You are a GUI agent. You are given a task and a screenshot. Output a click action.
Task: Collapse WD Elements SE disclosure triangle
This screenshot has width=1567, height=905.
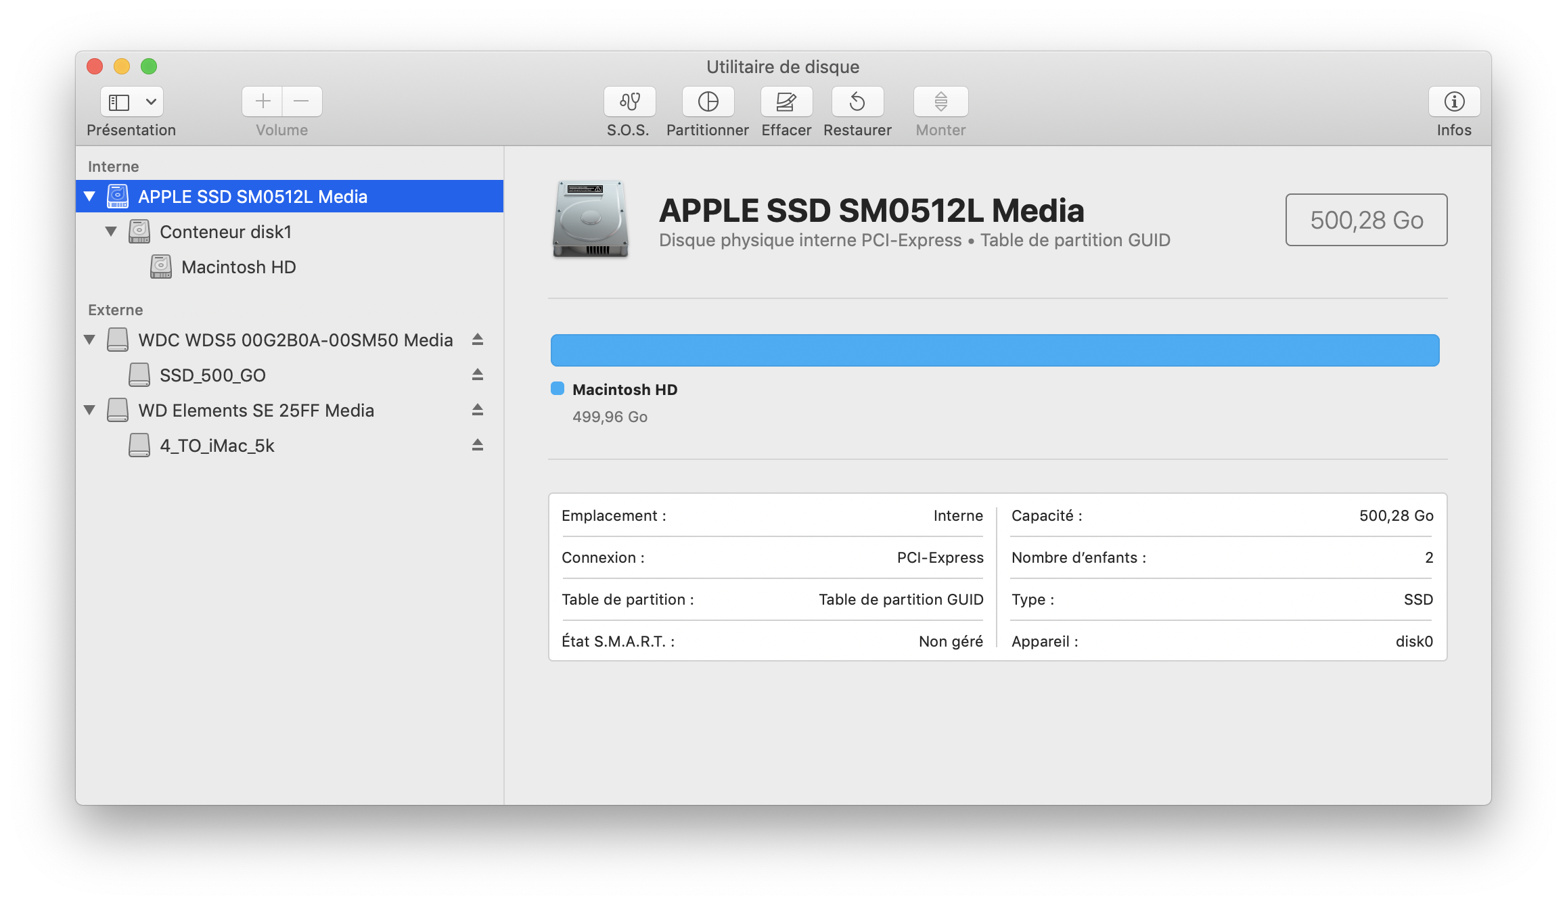89,410
